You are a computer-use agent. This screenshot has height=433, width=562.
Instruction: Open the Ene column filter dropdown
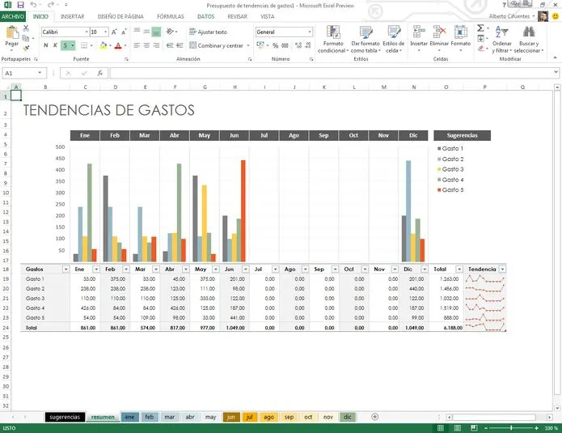96,269
